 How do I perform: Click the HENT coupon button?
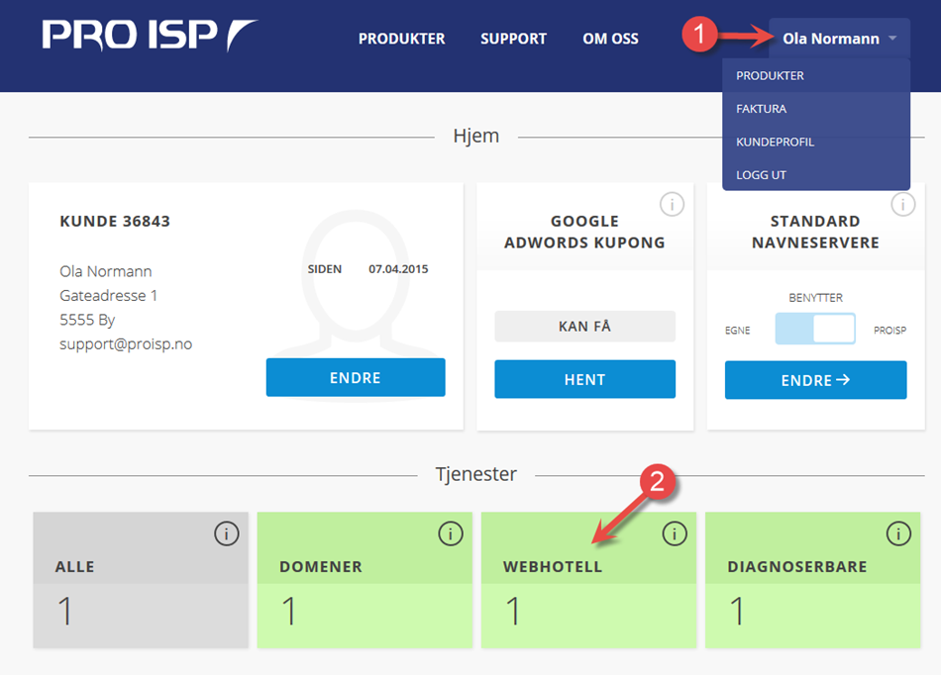click(x=584, y=379)
